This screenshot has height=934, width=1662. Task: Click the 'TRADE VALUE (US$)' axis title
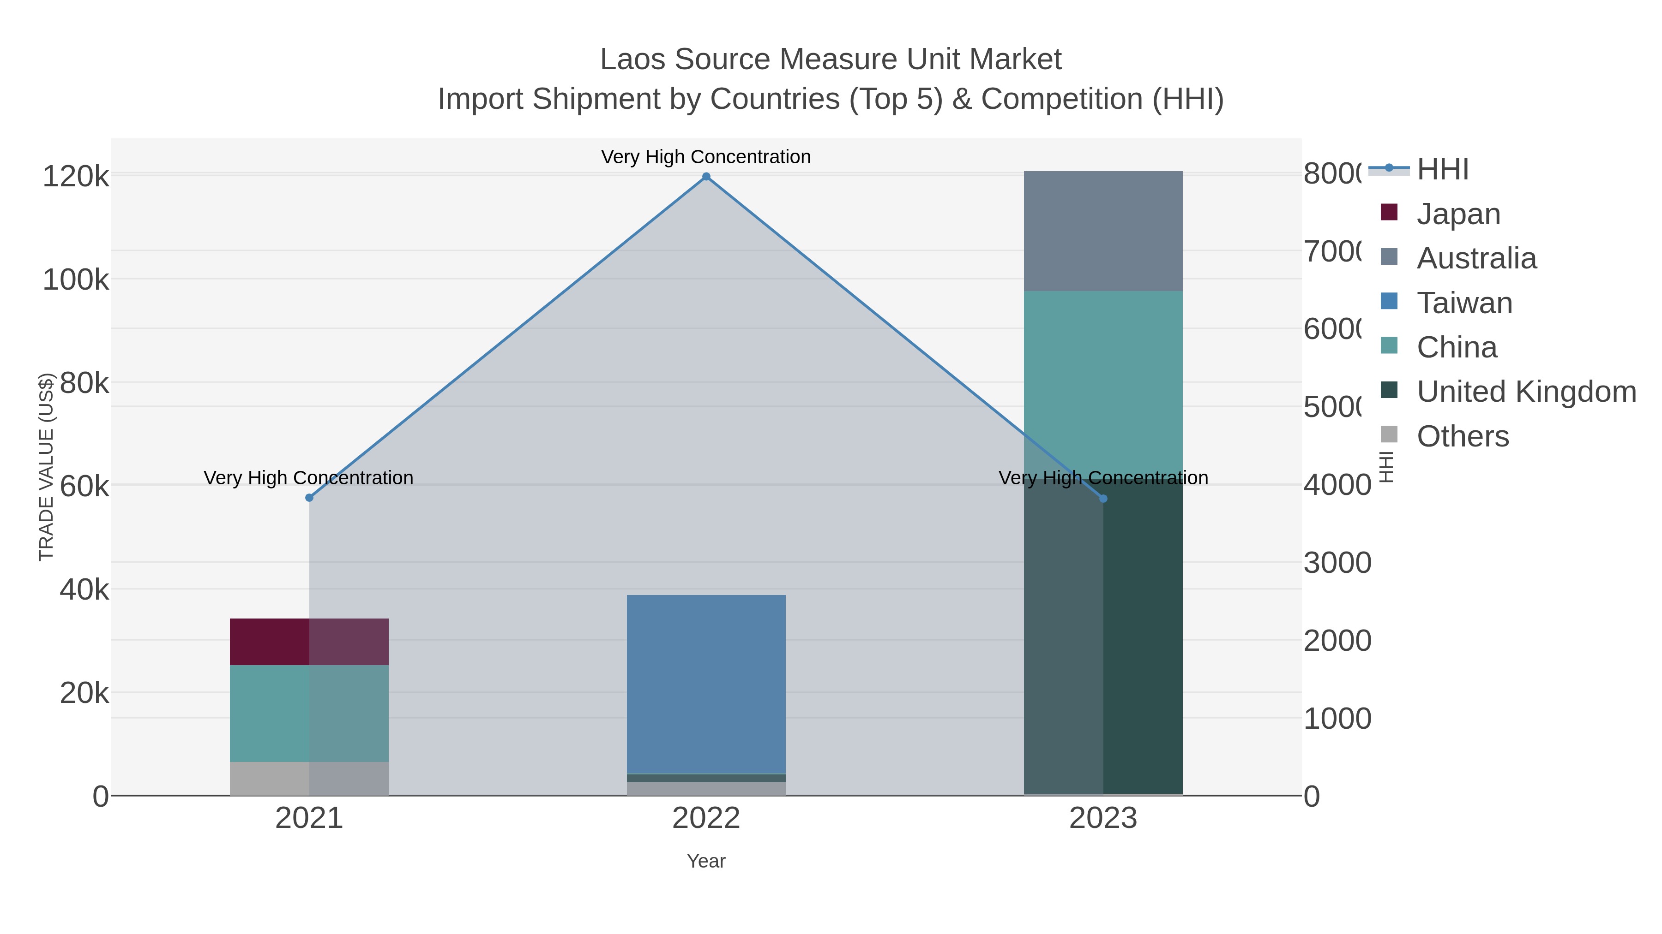point(47,467)
